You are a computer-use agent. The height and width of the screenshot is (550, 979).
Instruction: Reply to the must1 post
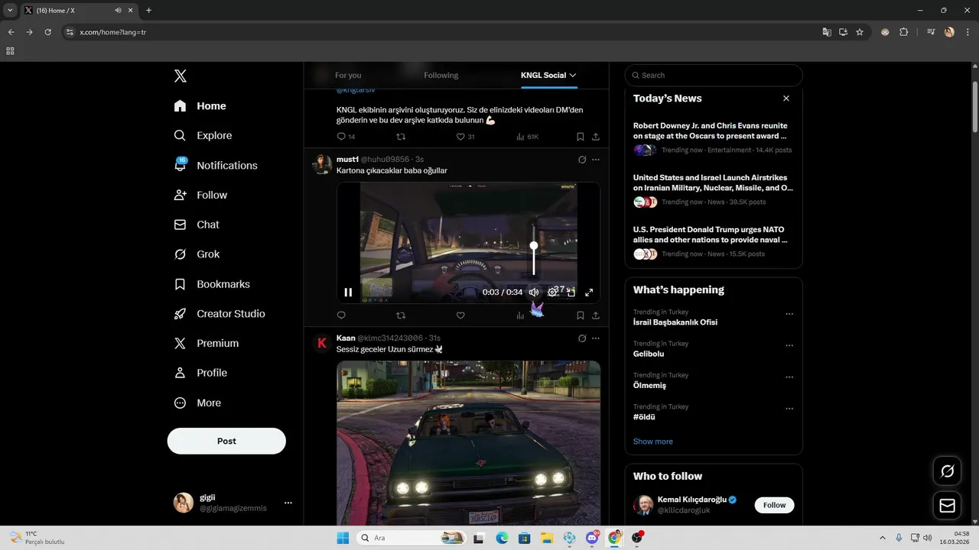point(341,315)
